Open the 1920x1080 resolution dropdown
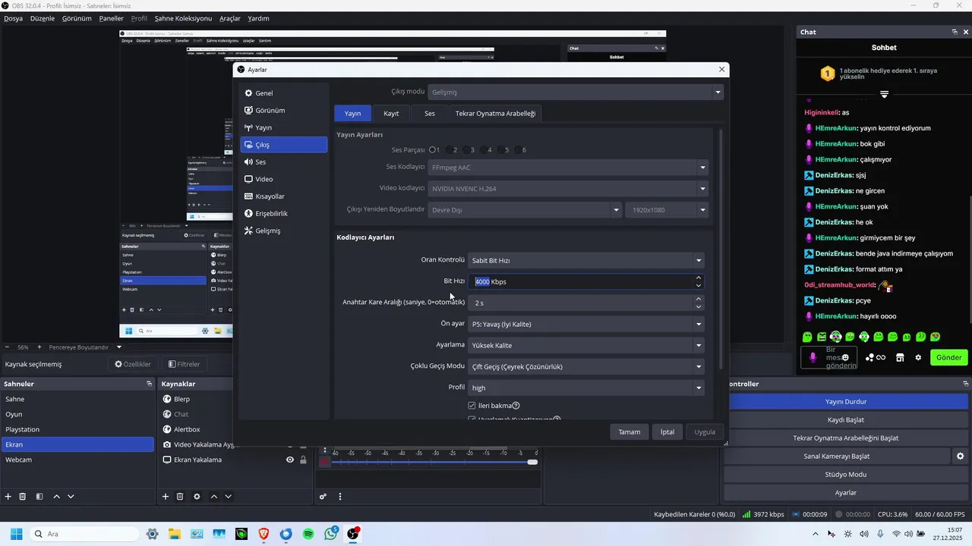The width and height of the screenshot is (972, 546). [667, 210]
